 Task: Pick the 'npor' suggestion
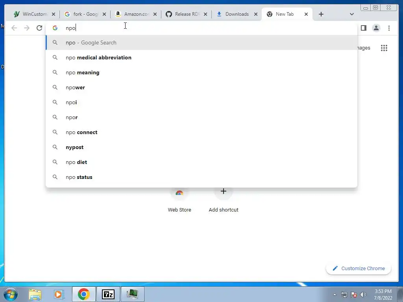201,117
